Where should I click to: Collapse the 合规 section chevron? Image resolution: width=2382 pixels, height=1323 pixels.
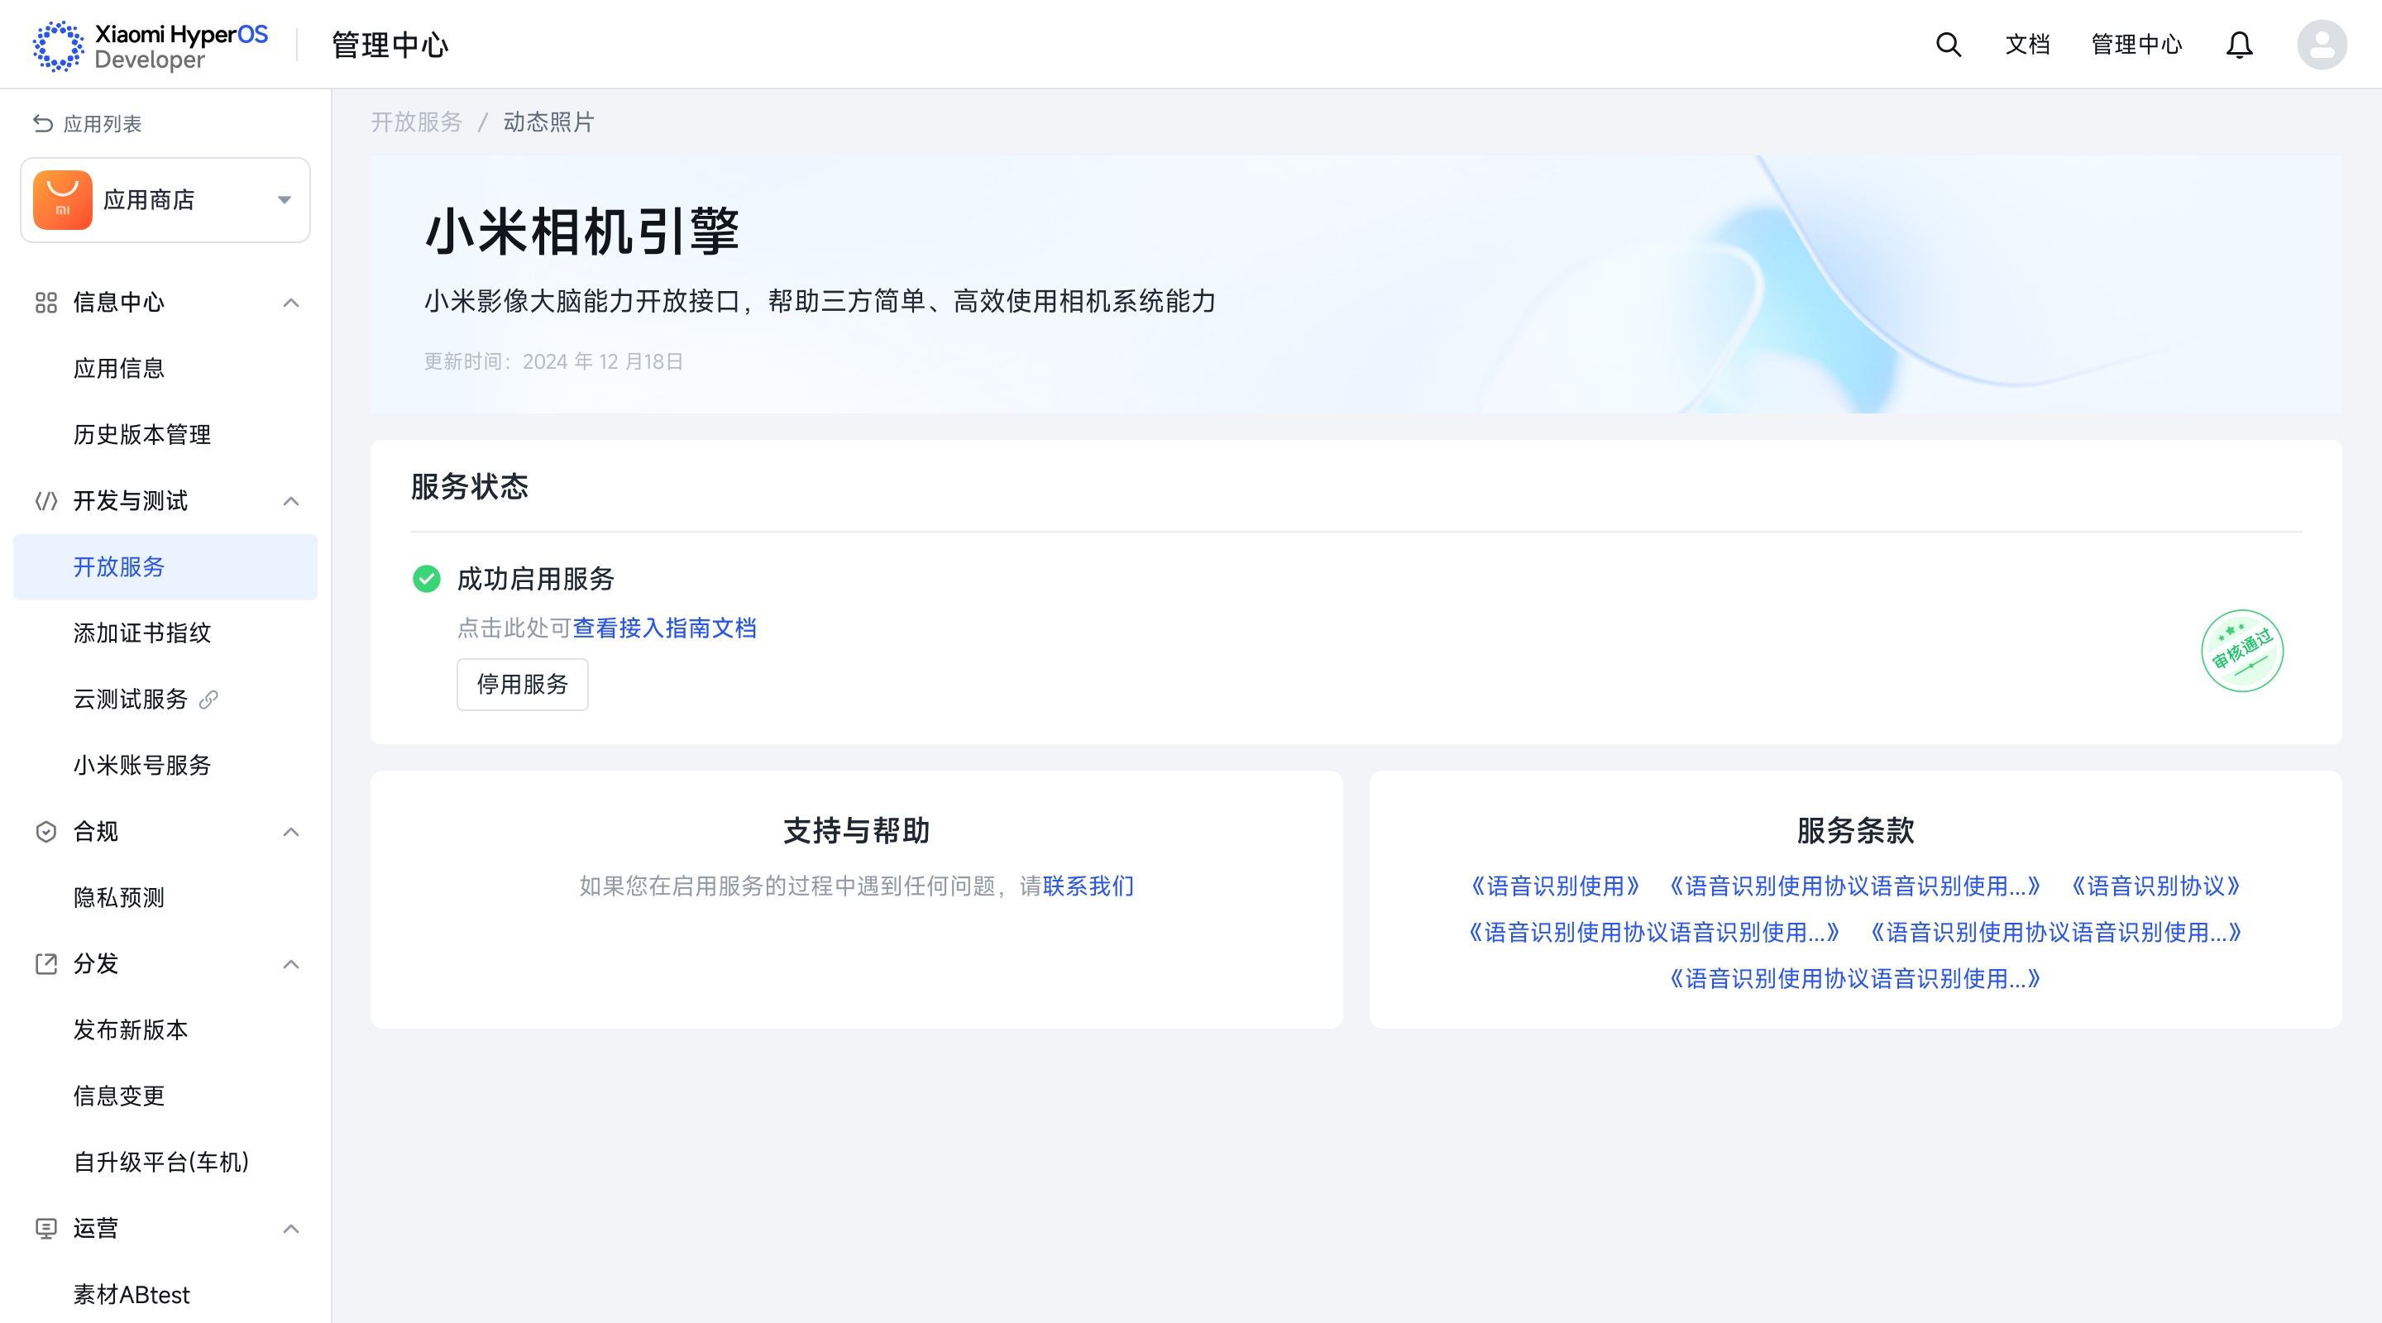(291, 831)
